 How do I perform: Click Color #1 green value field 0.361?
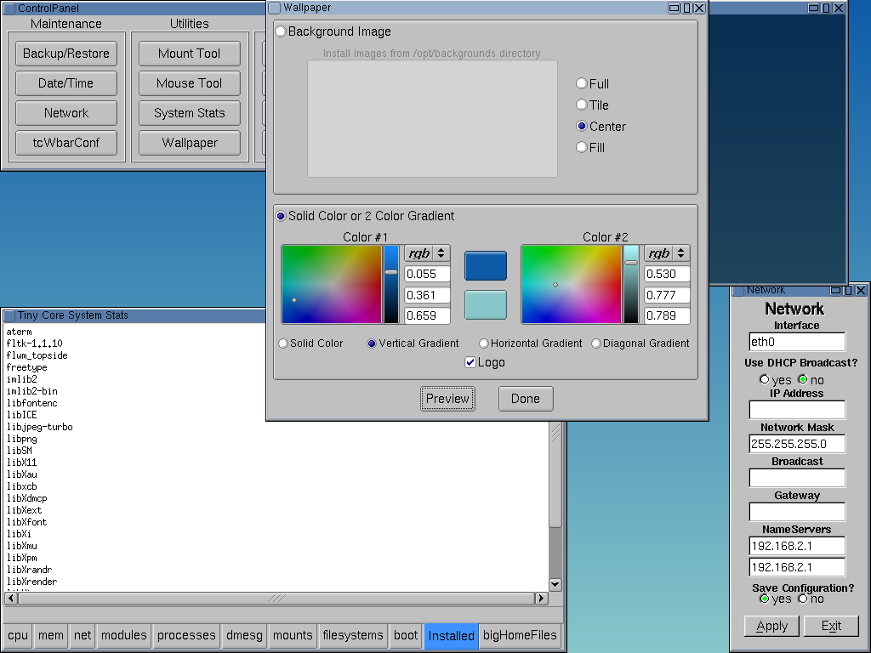(x=427, y=295)
